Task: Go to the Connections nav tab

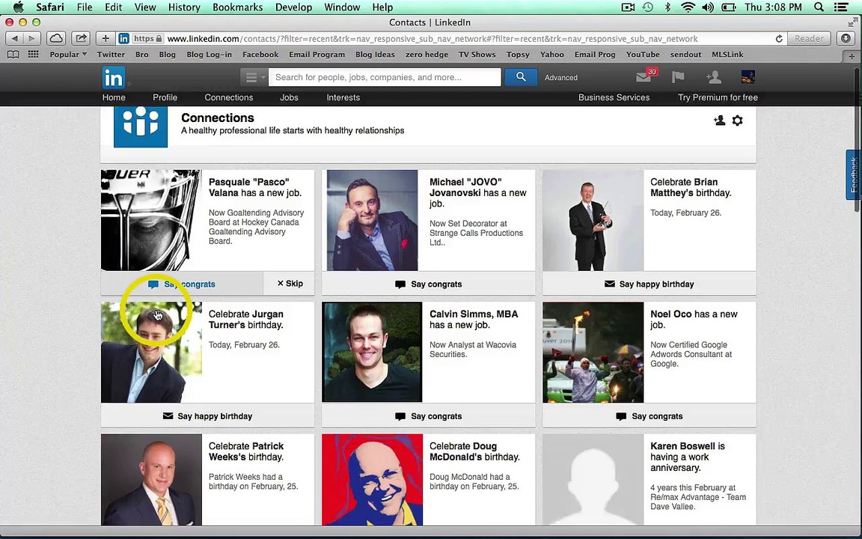Action: click(229, 97)
